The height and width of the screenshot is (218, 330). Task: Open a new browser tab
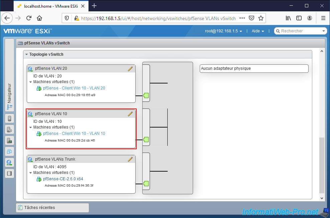(94, 6)
